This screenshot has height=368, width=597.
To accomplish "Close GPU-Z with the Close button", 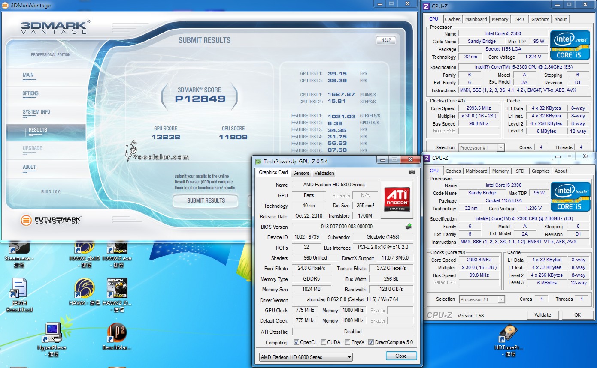I will point(401,356).
